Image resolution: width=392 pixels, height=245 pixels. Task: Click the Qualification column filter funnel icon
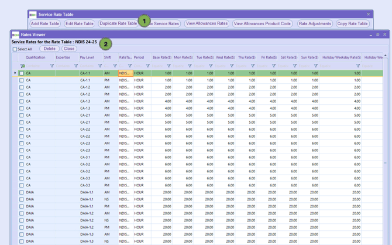[x=51, y=66]
